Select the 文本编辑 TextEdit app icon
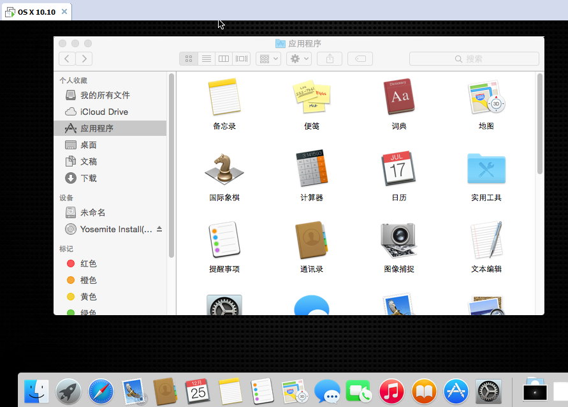Viewport: 568px width, 407px height. 486,240
